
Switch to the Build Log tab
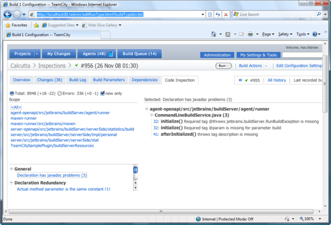coord(78,80)
